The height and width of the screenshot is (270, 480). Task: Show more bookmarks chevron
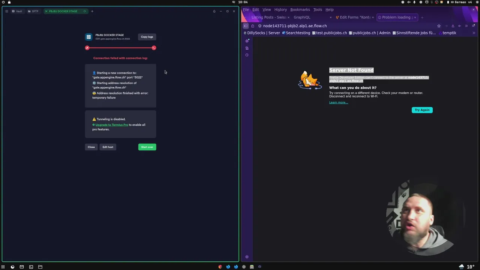pyautogui.click(x=474, y=33)
